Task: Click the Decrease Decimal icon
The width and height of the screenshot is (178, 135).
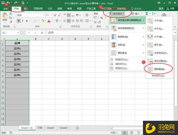Action: pyautogui.click(x=99, y=22)
